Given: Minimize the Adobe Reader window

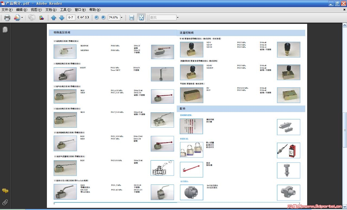Looking at the screenshot, I should (x=331, y=3).
